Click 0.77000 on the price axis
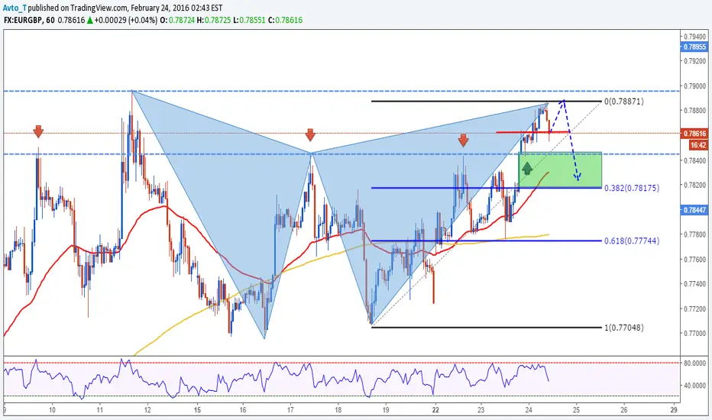 coord(695,333)
